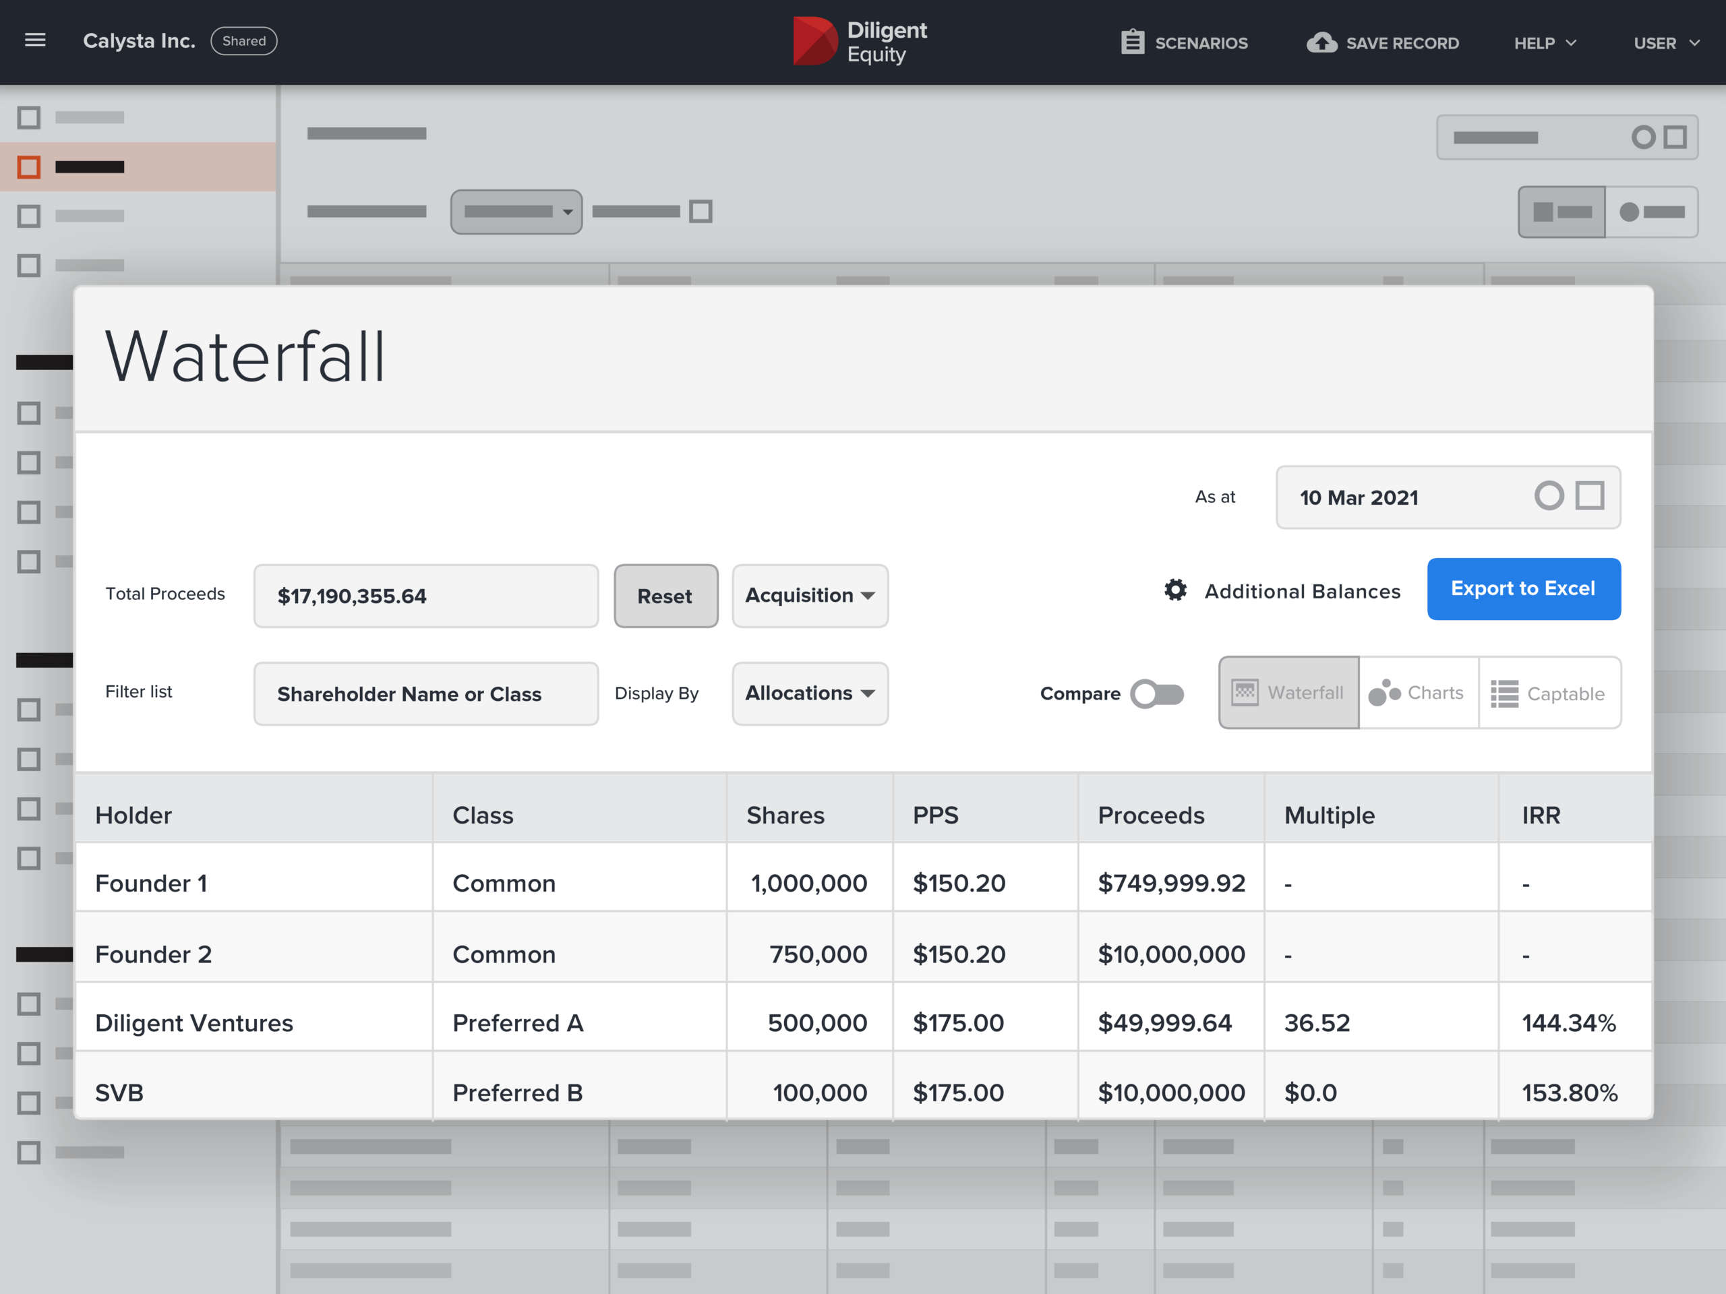Click the Diligent Equity logo
Screen dimensions: 1726x1294
pyautogui.click(x=860, y=41)
